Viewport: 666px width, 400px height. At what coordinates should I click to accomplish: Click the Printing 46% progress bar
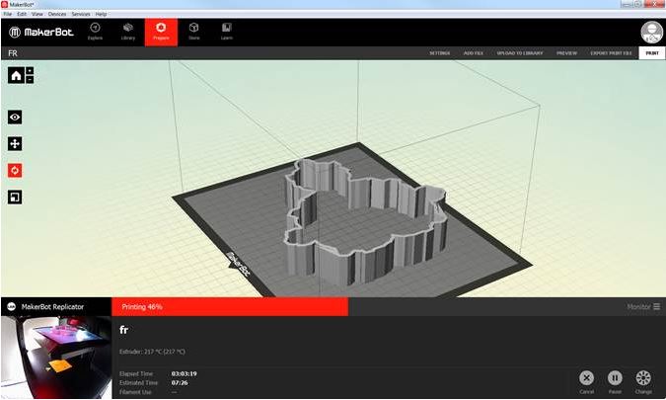[x=230, y=306]
